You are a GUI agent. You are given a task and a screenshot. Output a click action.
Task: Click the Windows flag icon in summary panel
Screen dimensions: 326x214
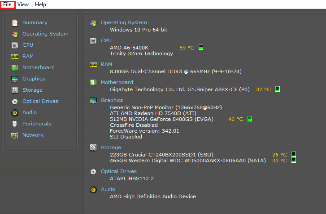coord(93,23)
